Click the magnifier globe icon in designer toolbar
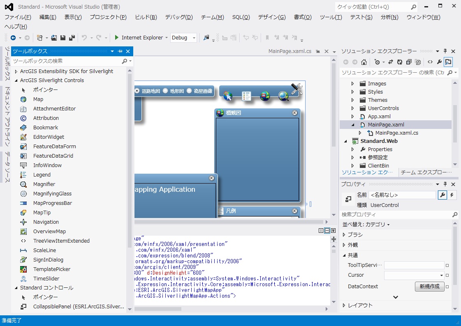This screenshot has width=461, height=326. pyautogui.click(x=283, y=96)
